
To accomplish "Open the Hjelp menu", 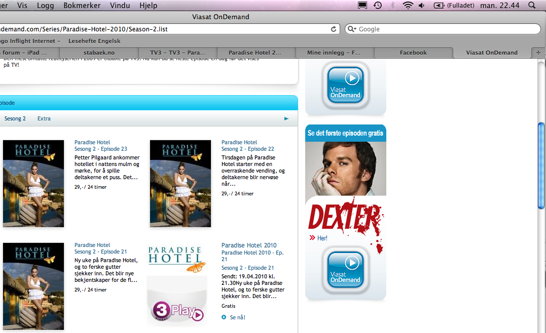I will pyautogui.click(x=149, y=5).
